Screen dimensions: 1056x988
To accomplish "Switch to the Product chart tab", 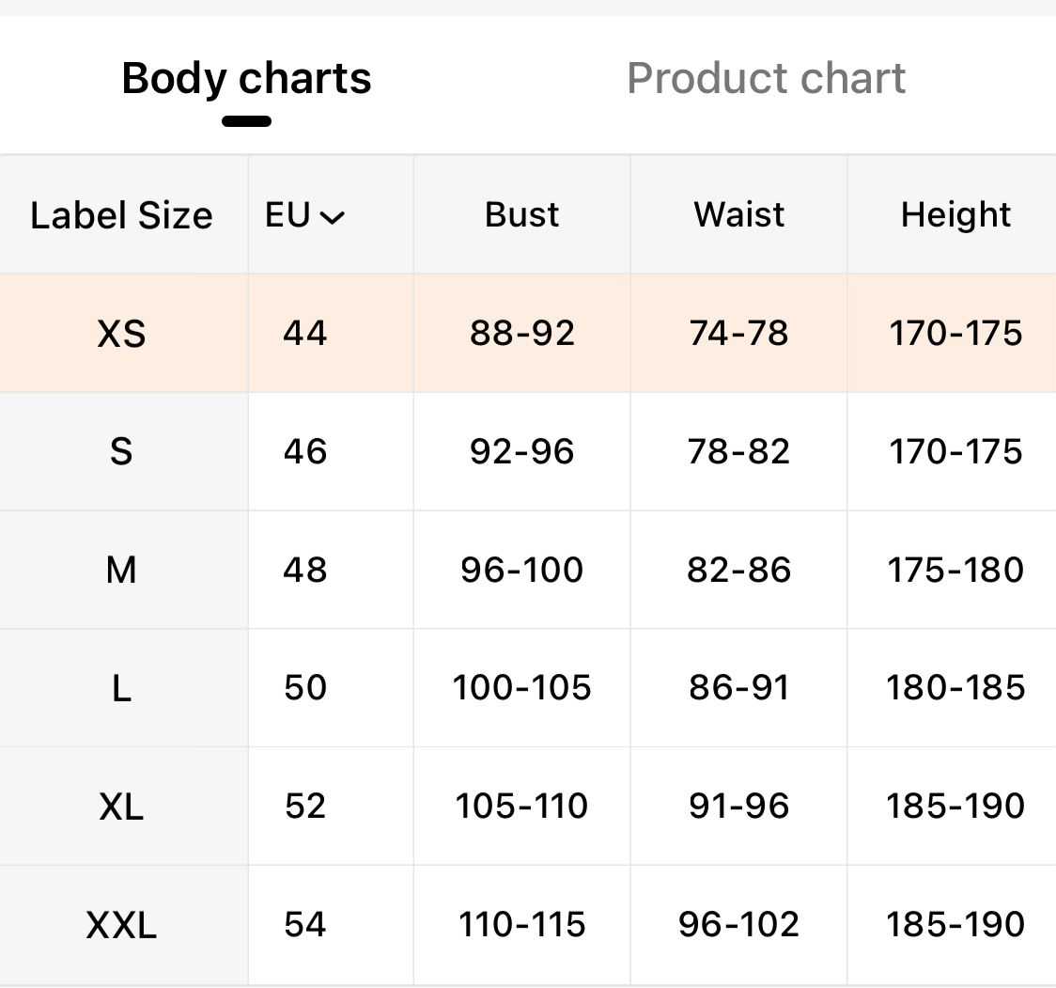I will click(x=766, y=78).
